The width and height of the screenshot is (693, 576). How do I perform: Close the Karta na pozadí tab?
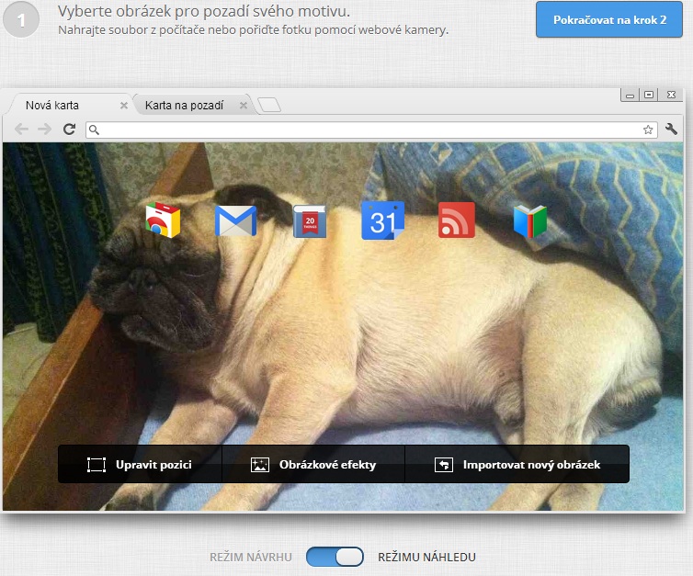244,106
